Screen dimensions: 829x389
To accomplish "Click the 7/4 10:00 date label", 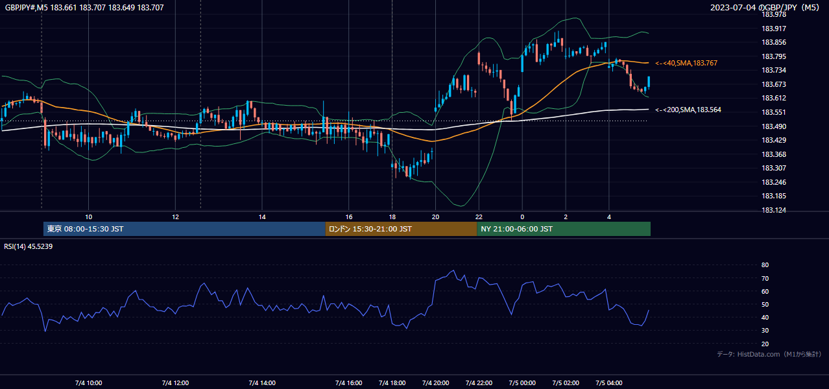I will point(89,383).
